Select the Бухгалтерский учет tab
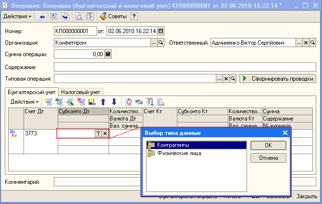The height and width of the screenshot is (204, 322). 31,92
